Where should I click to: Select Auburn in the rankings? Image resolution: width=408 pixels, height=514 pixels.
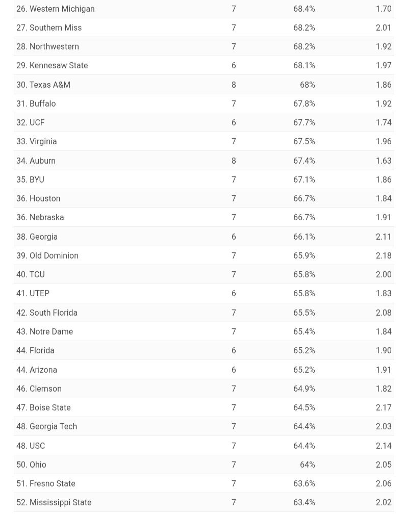click(x=42, y=161)
